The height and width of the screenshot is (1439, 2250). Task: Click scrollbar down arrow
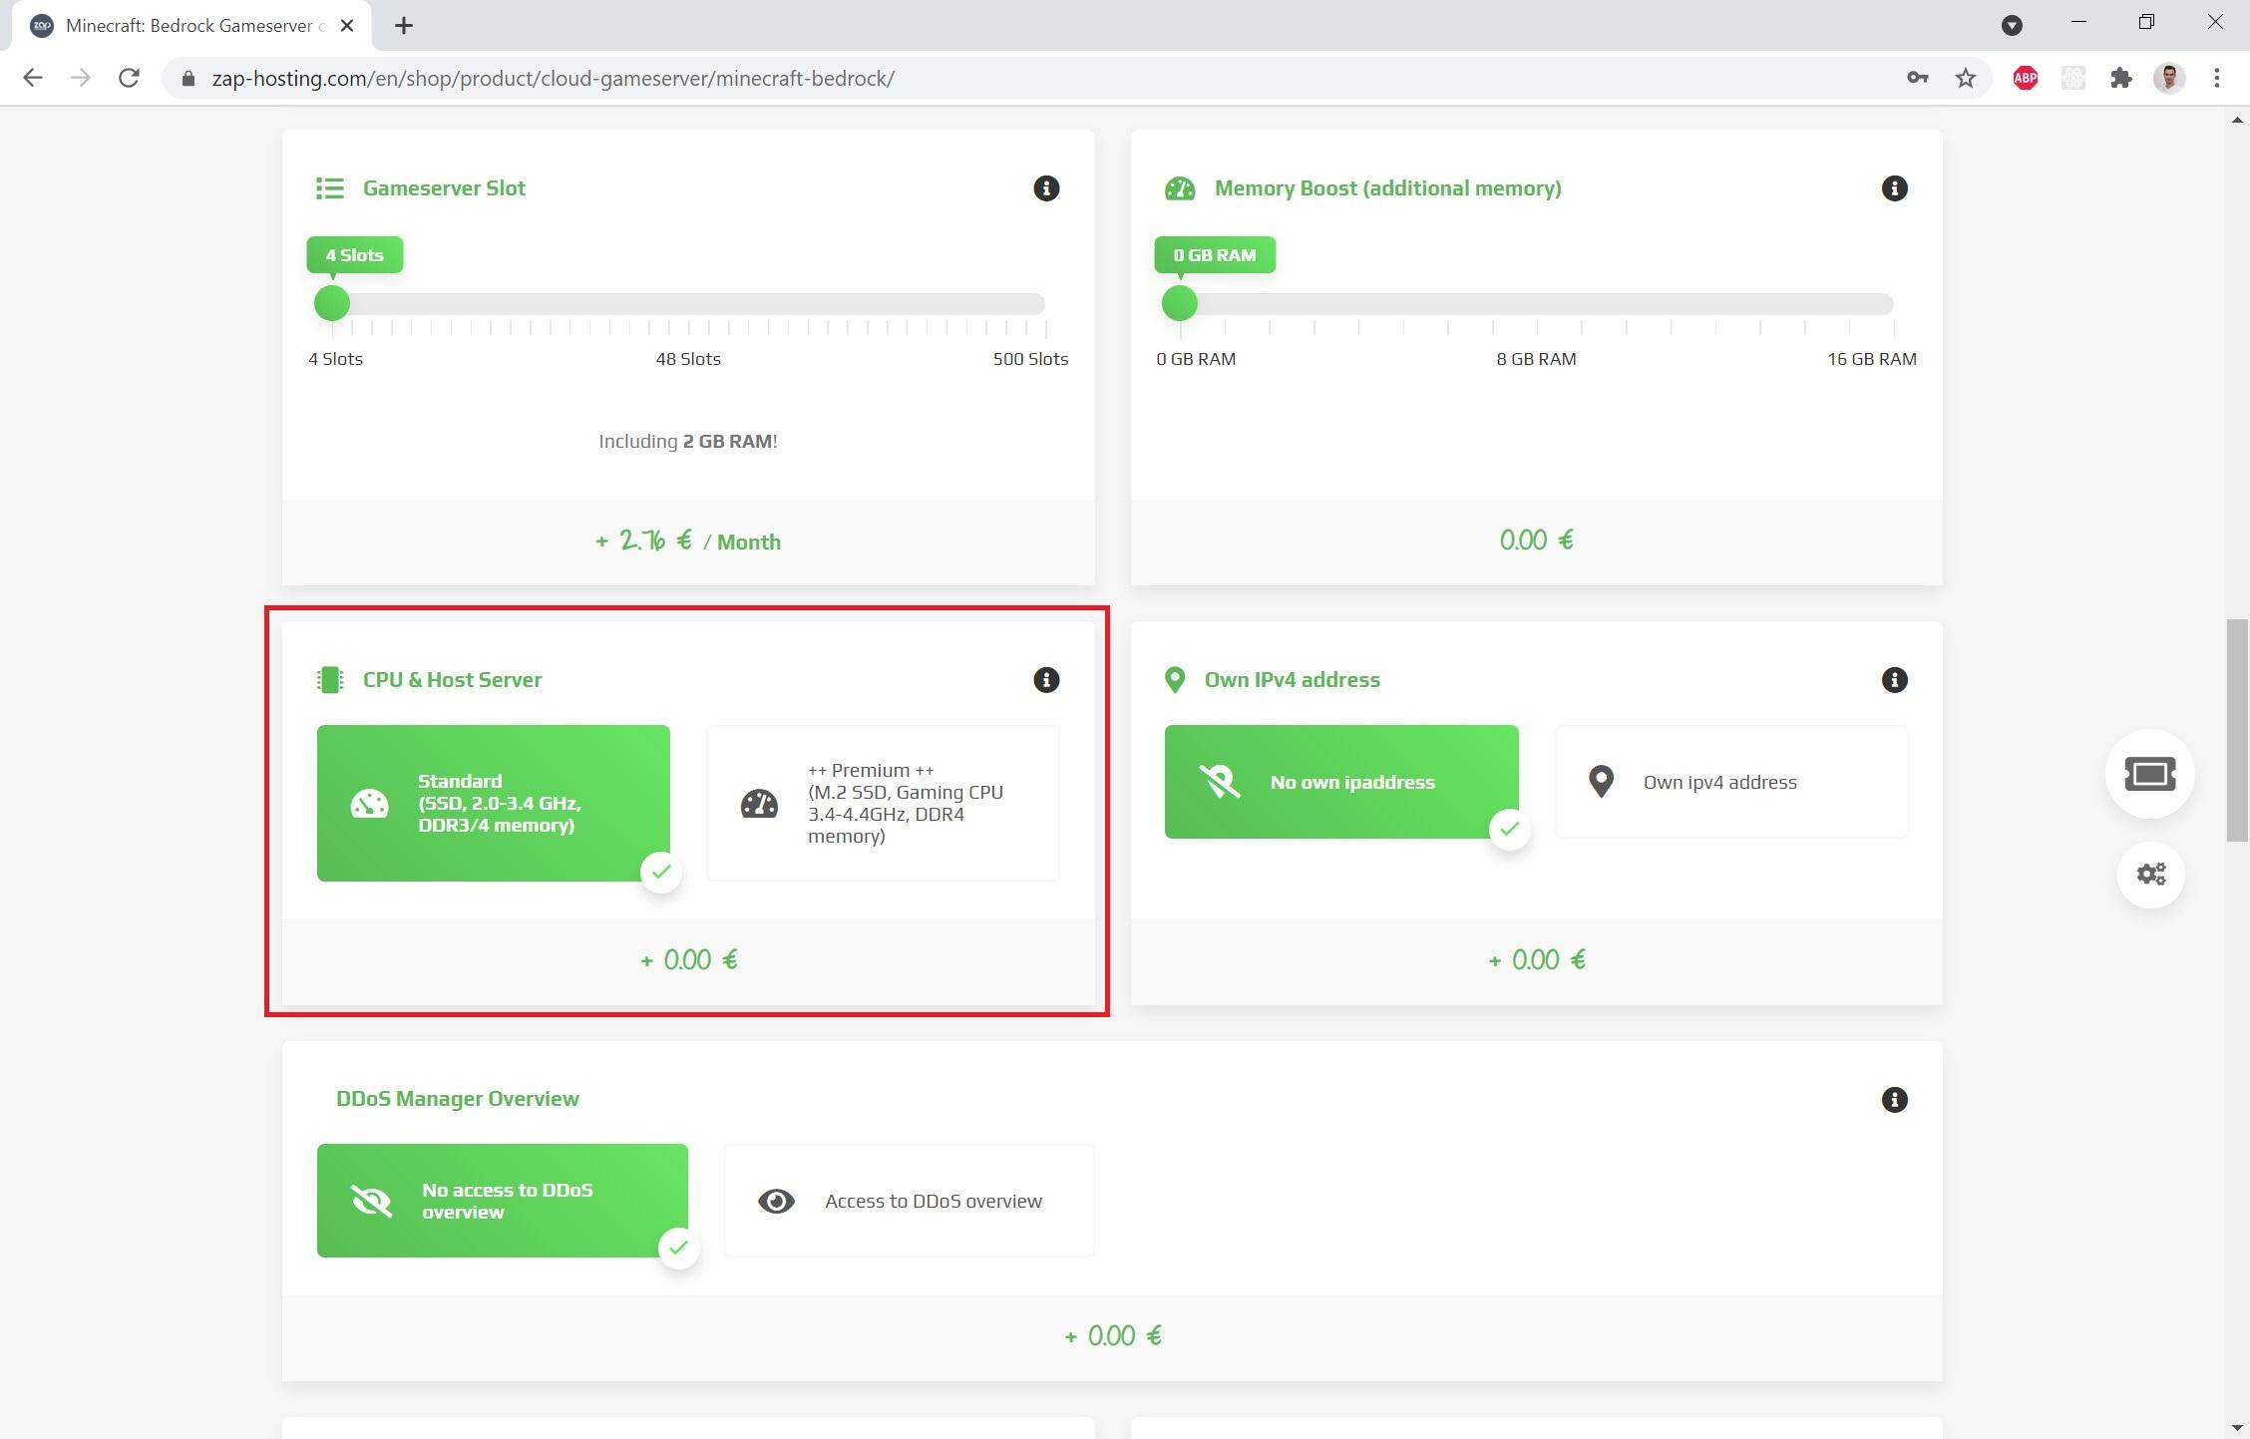pyautogui.click(x=2237, y=1426)
